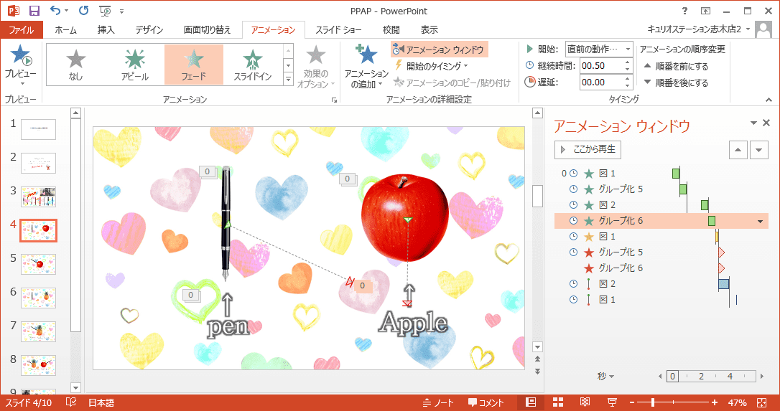Screen dimensions: 780x411
Task: Toggle the アニメーション ウィンドウ button
Action: tap(440, 49)
